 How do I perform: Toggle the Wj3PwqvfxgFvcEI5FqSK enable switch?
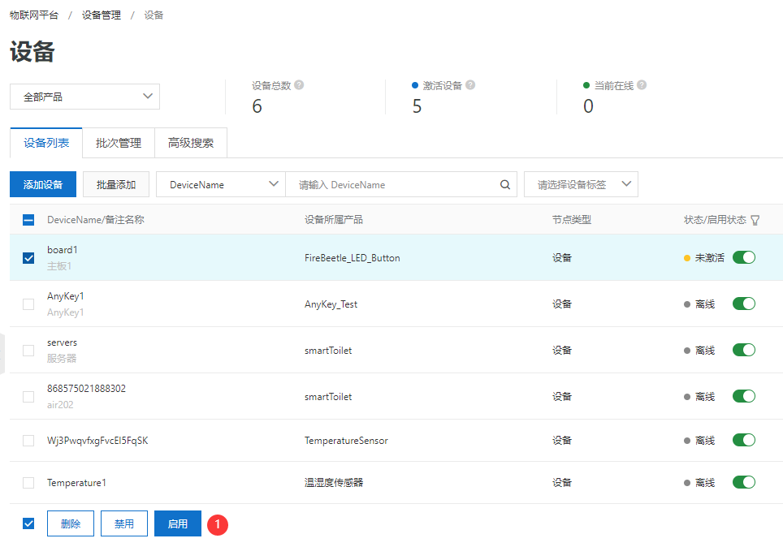(x=743, y=440)
